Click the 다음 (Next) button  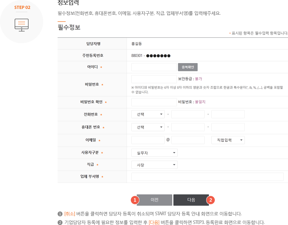click(191, 200)
